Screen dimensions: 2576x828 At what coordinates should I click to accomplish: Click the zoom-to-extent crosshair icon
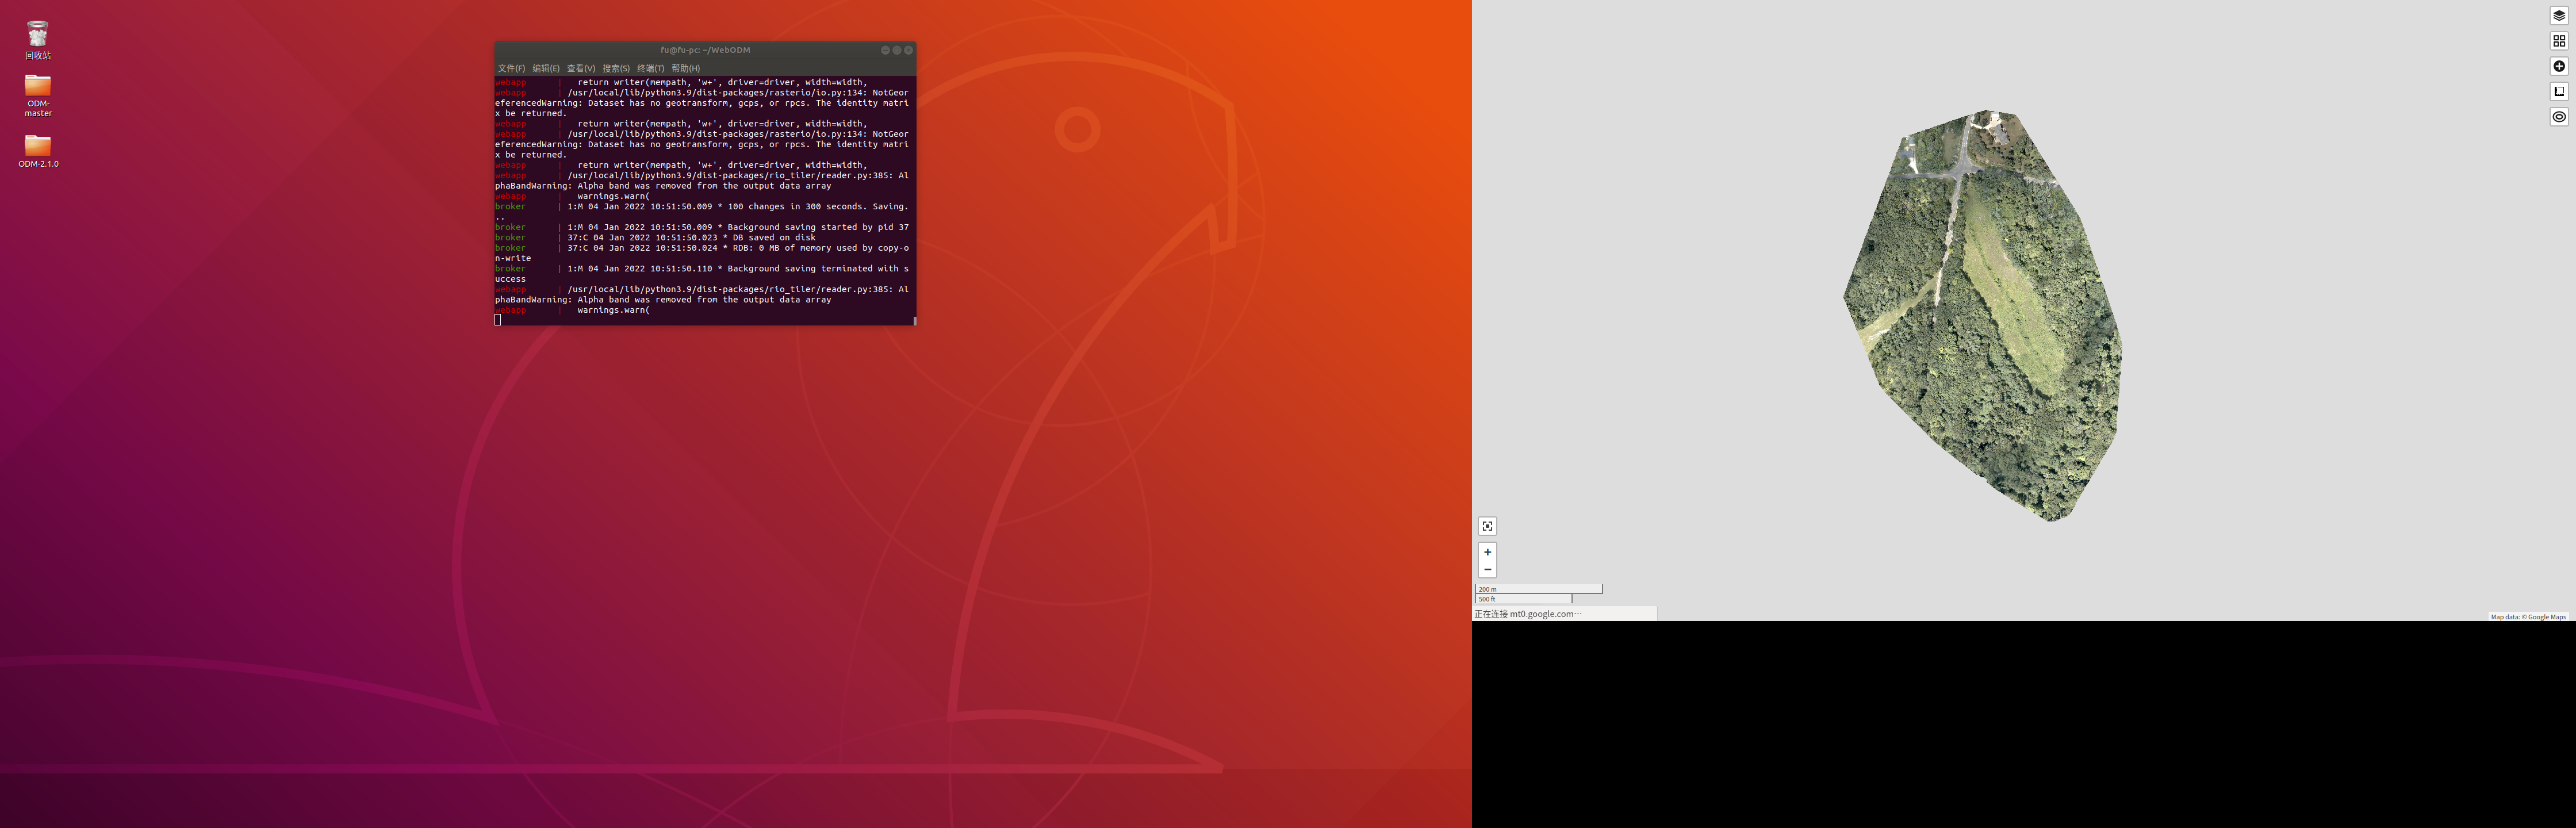pyautogui.click(x=1487, y=525)
